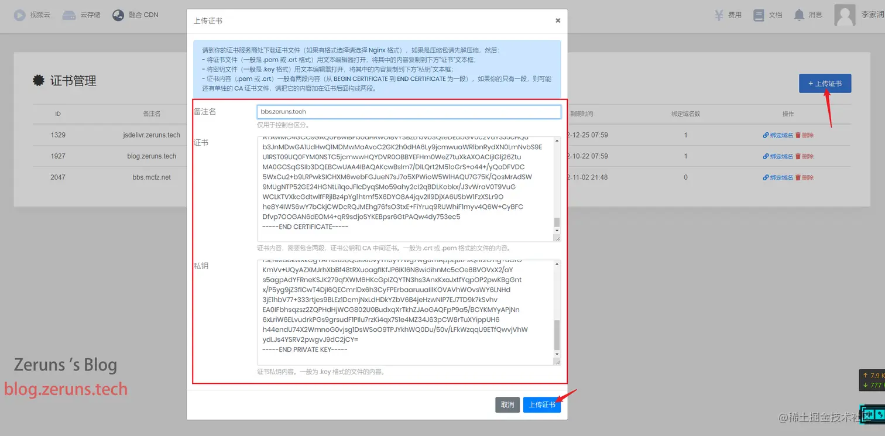Click the 证书管理 page heading
This screenshot has width=885, height=436.
click(73, 81)
